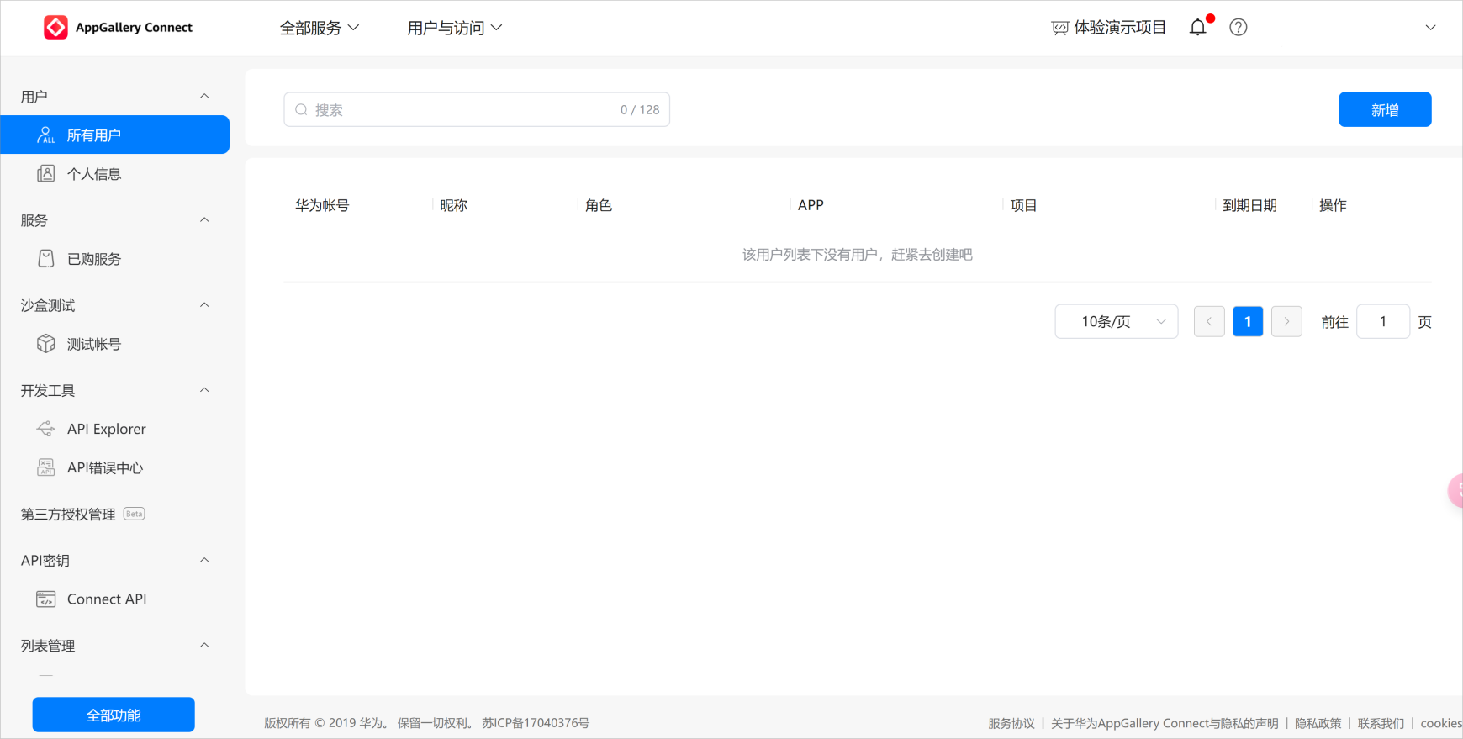Open the 服务协议 footer link
The image size is (1463, 739).
[1011, 723]
